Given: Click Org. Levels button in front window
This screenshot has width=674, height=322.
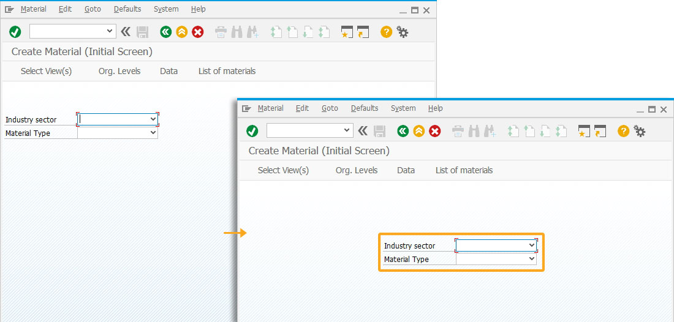Looking at the screenshot, I should (357, 170).
